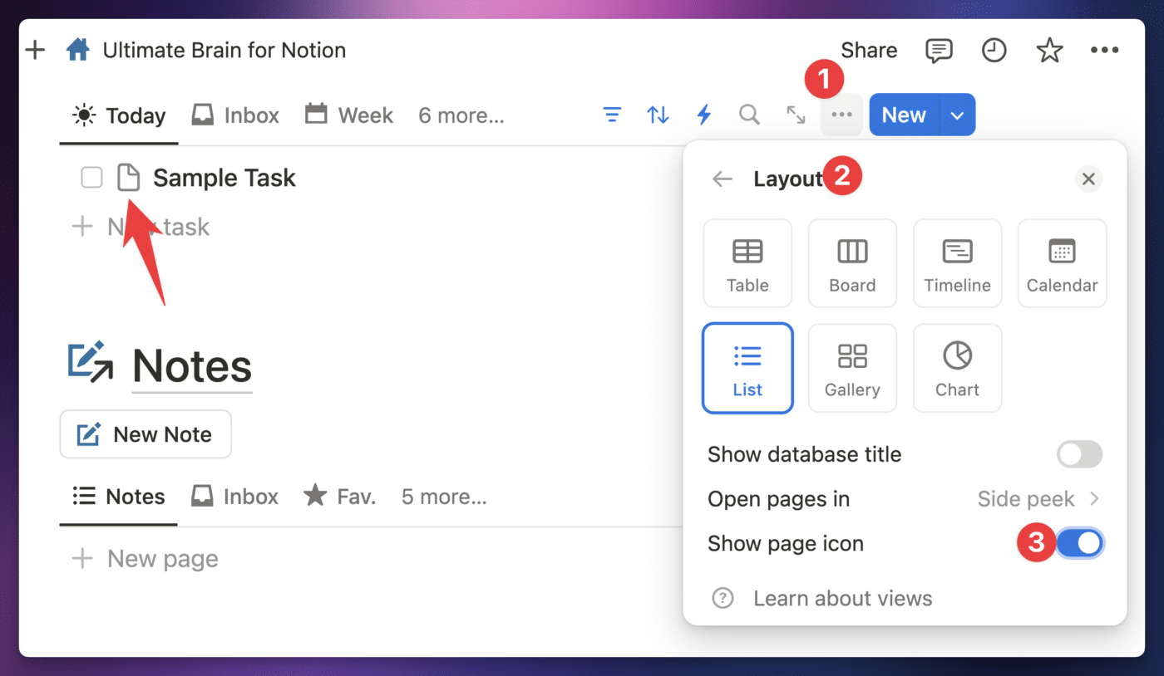
Task: Close the Layout panel
Action: tap(1088, 179)
